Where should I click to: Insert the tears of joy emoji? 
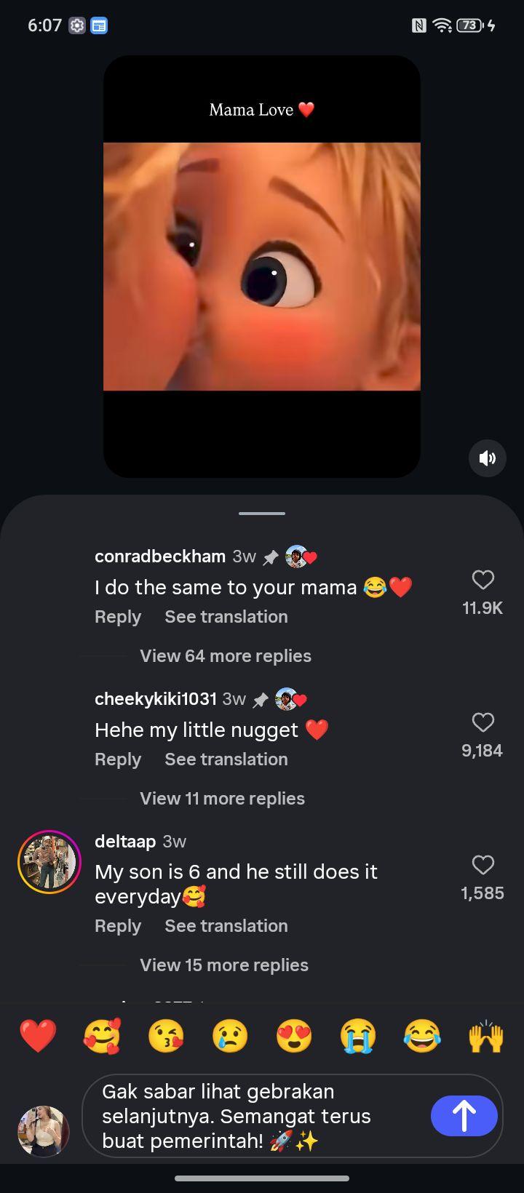(x=422, y=1036)
